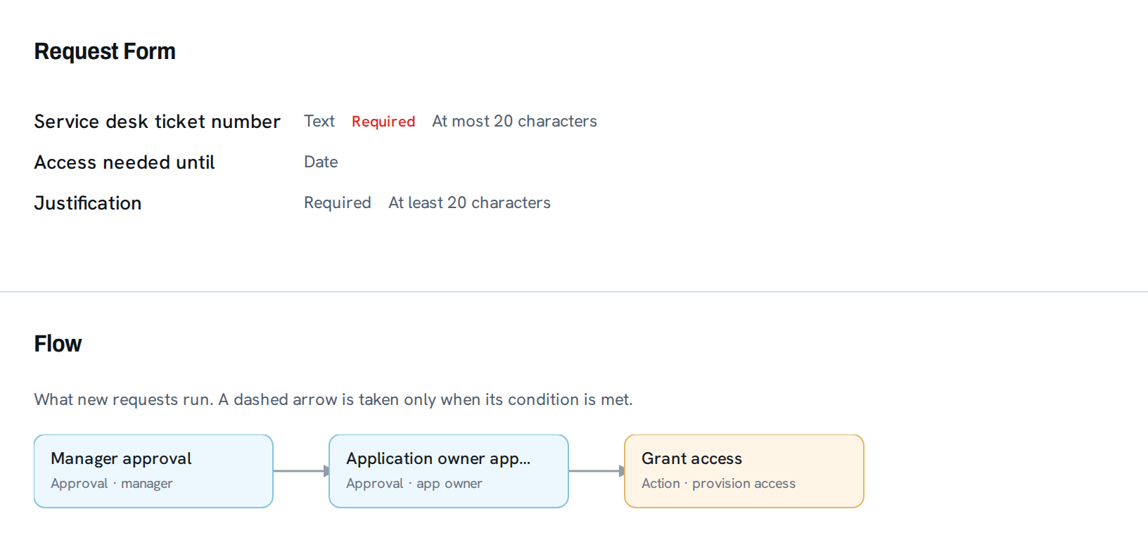Image resolution: width=1148 pixels, height=554 pixels.
Task: Select the "Service desk ticket number" field label
Action: (157, 122)
